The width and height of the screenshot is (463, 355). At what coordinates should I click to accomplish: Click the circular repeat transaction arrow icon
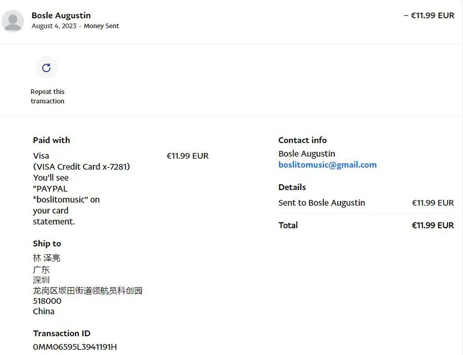click(x=46, y=68)
